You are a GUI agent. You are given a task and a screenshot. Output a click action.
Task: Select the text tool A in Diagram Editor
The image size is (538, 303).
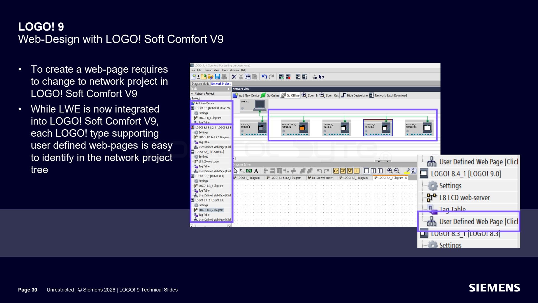[256, 171]
